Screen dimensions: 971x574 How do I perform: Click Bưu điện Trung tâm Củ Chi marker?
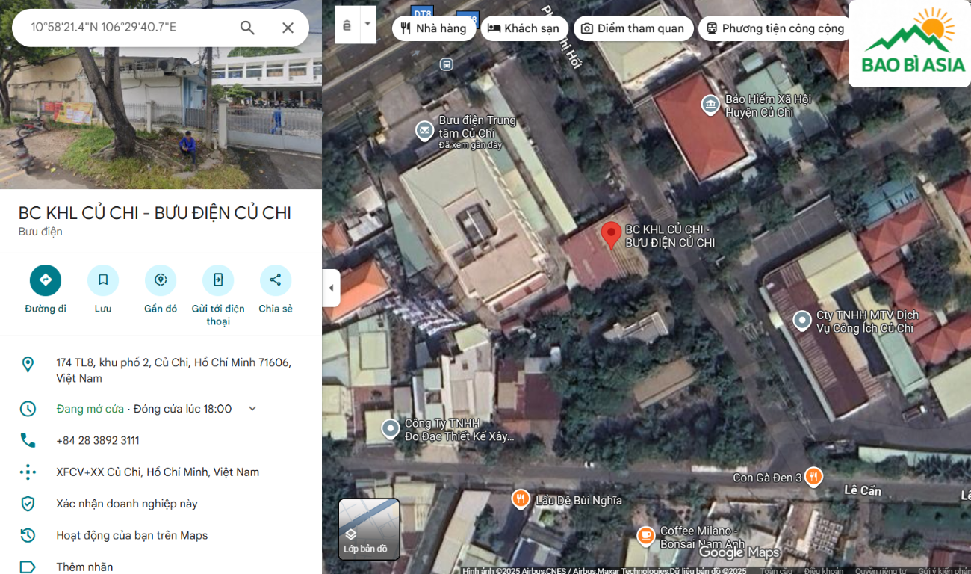(x=424, y=131)
